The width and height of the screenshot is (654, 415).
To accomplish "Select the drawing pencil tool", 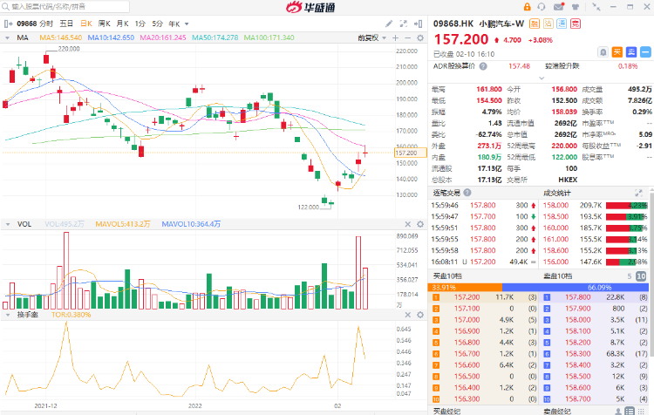I will tap(389, 24).
